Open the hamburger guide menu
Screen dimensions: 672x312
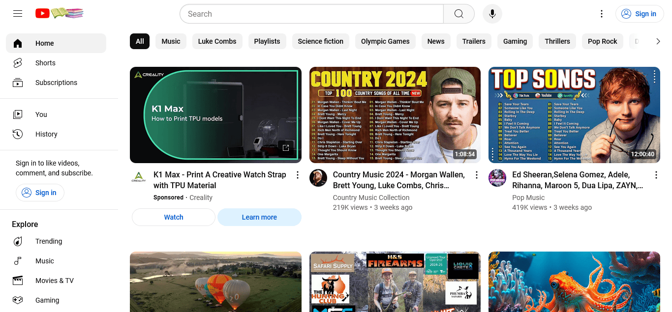click(x=18, y=14)
